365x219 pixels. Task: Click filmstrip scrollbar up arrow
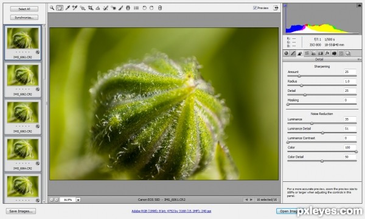point(44,26)
